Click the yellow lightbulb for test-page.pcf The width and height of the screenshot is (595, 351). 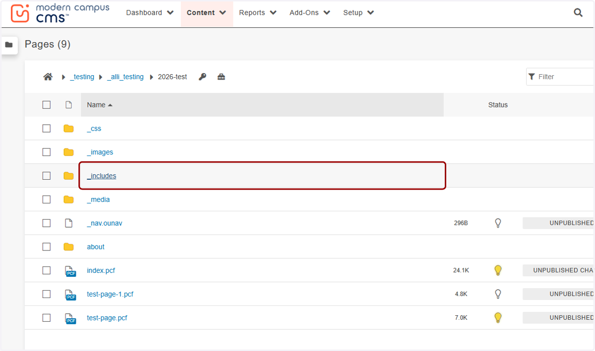[x=498, y=318]
